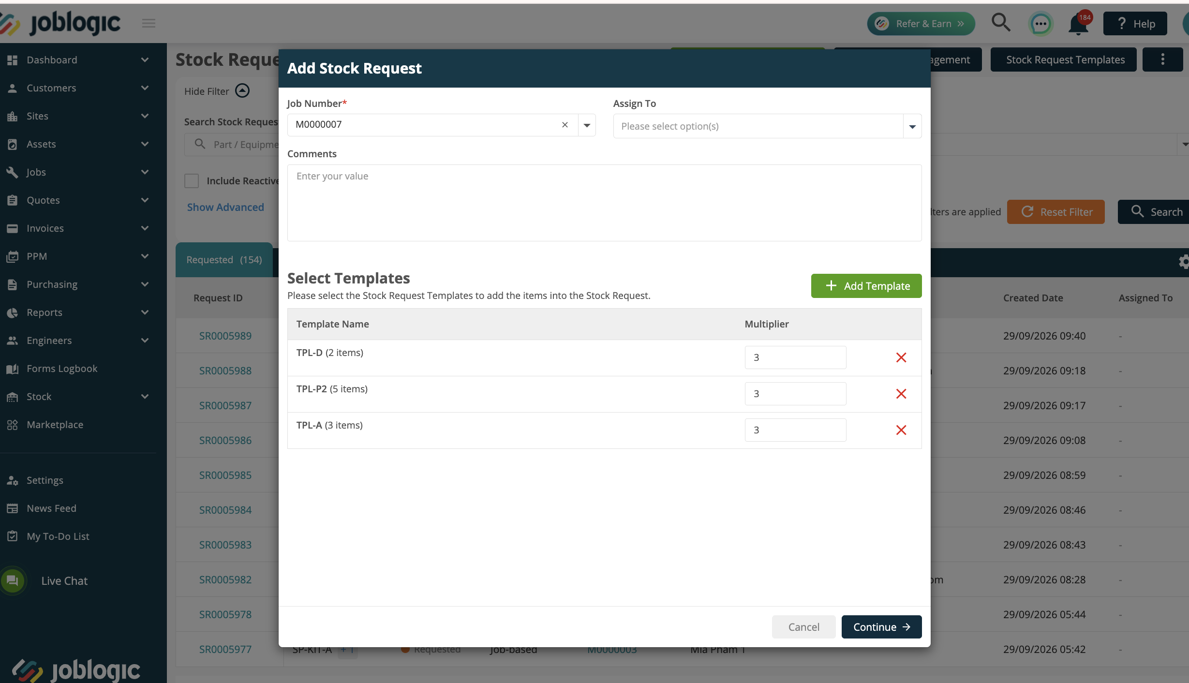
Task: Toggle the hamburger sidebar menu icon
Action: click(x=149, y=23)
